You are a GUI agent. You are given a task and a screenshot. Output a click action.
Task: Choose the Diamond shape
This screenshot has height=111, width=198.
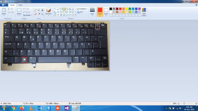[58, 12]
